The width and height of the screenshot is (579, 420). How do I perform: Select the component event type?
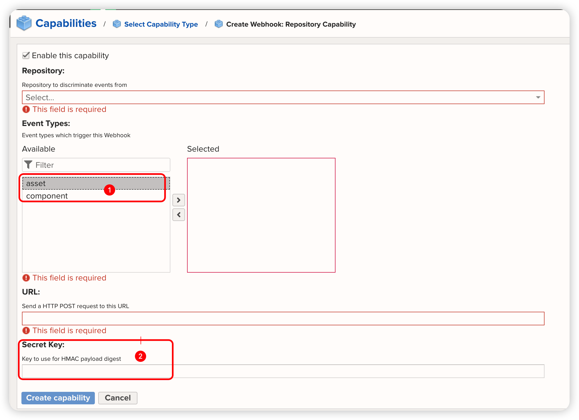pyautogui.click(x=47, y=196)
